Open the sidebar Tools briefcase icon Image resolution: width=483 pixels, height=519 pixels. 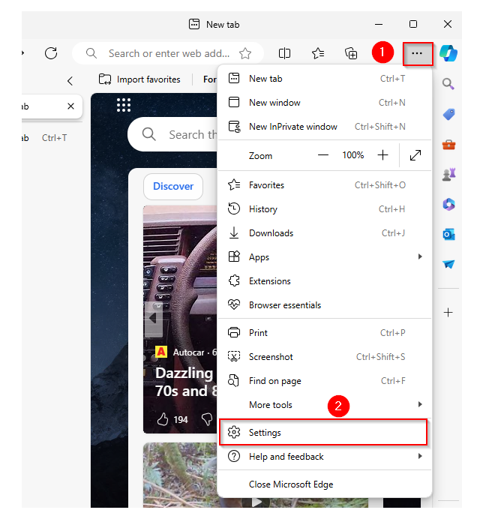(448, 145)
